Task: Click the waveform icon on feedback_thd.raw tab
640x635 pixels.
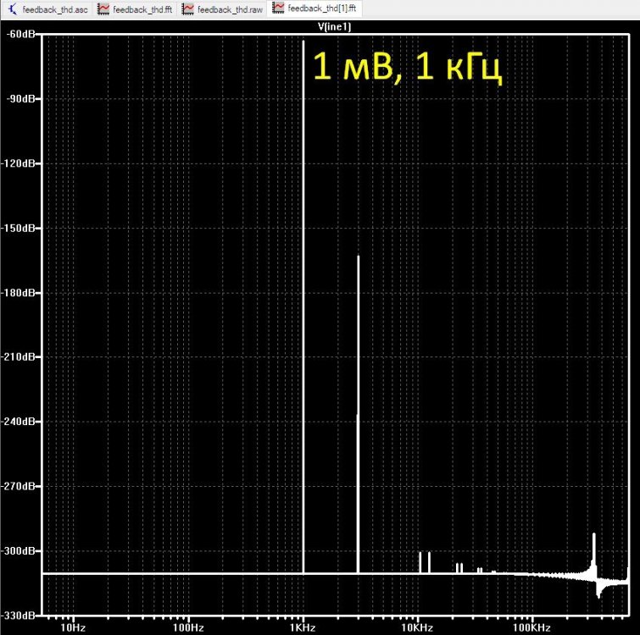Action: click(188, 8)
